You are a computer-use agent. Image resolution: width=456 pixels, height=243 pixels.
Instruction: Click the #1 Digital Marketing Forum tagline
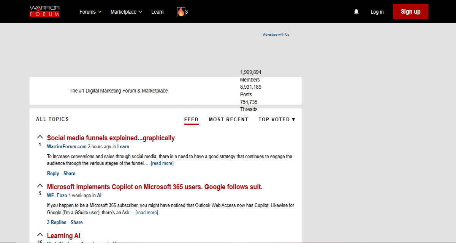coord(119,91)
